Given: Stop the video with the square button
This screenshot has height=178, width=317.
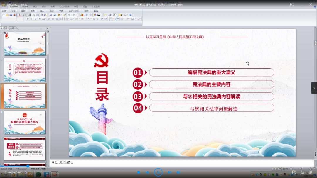Looking at the screenshot, I should click(x=139, y=172).
